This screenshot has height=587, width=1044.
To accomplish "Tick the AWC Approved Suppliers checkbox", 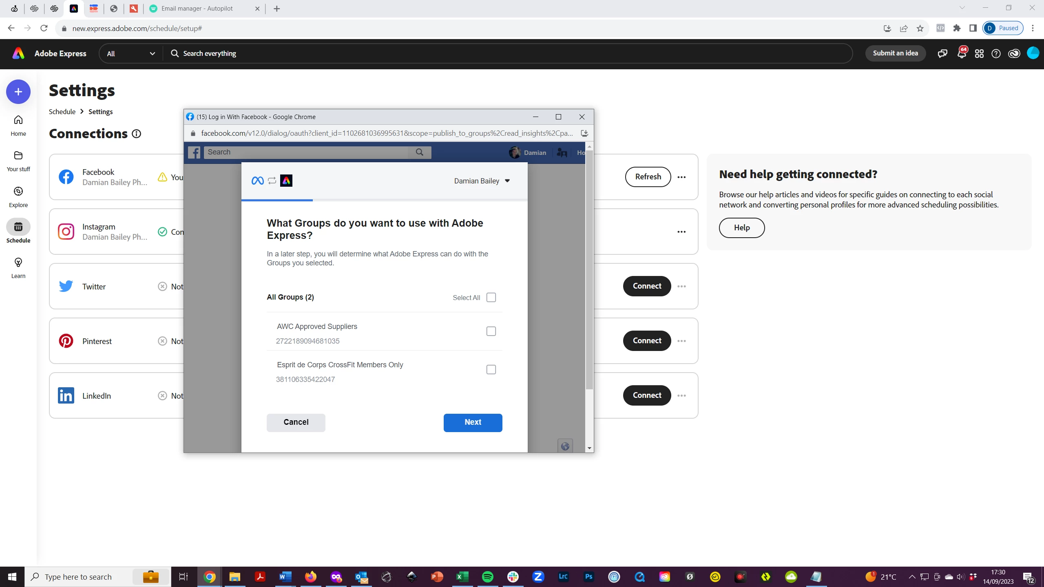I will pos(491,331).
